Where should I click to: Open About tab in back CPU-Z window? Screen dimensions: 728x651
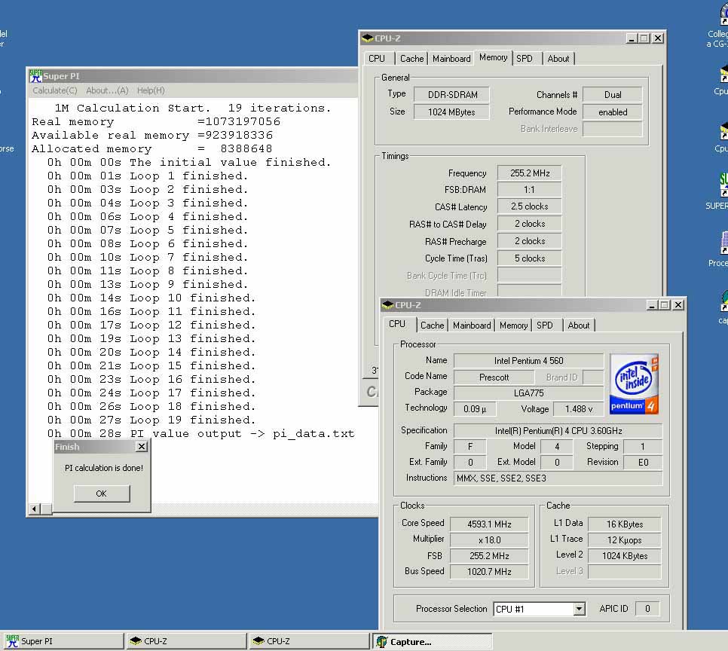[558, 59]
